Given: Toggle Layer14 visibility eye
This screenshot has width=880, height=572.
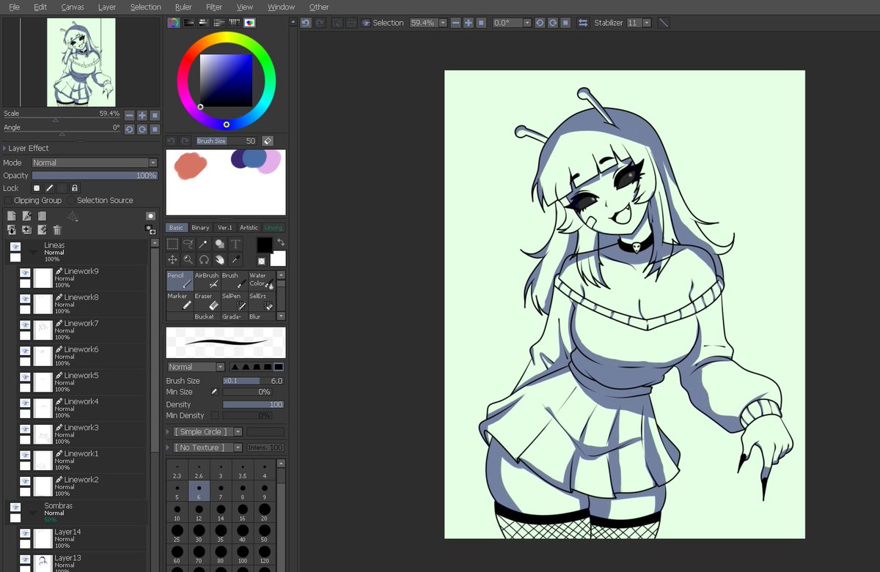Looking at the screenshot, I should [x=25, y=534].
